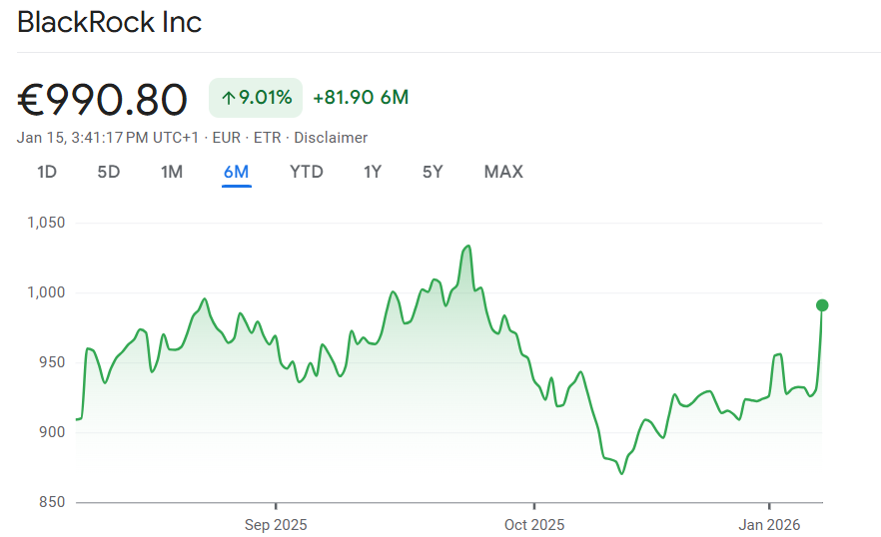881x537 pixels.
Task: Click the €990.80 price value
Action: pyautogui.click(x=103, y=99)
